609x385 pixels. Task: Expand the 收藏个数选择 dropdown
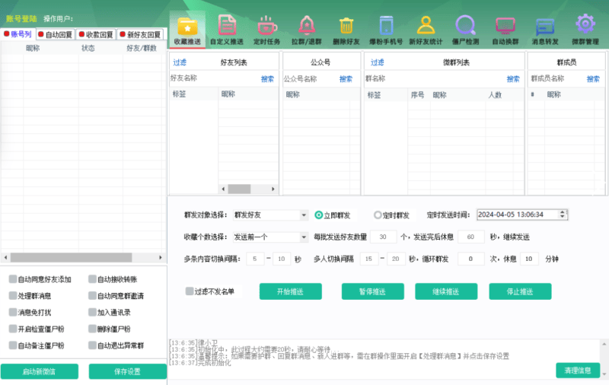303,237
